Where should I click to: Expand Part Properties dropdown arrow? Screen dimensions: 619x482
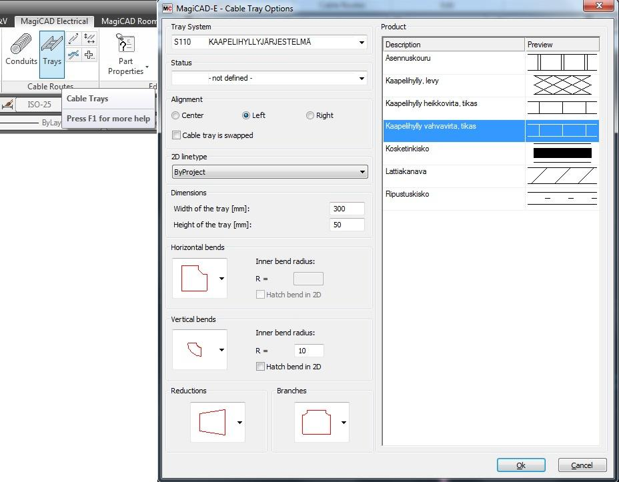[147, 67]
